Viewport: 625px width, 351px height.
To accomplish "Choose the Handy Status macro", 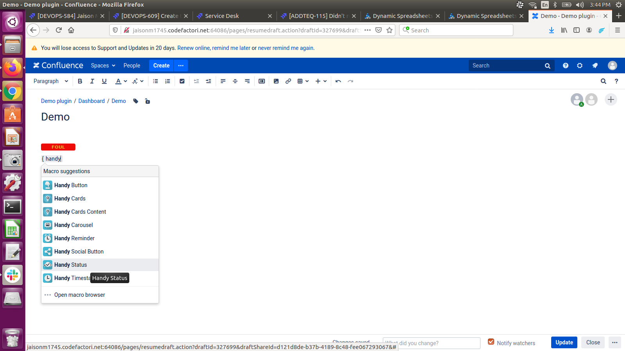I will pyautogui.click(x=100, y=265).
